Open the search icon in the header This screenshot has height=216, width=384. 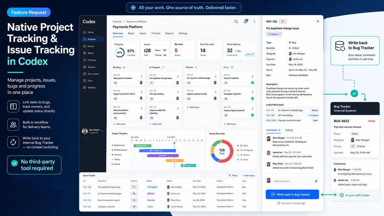(x=236, y=22)
